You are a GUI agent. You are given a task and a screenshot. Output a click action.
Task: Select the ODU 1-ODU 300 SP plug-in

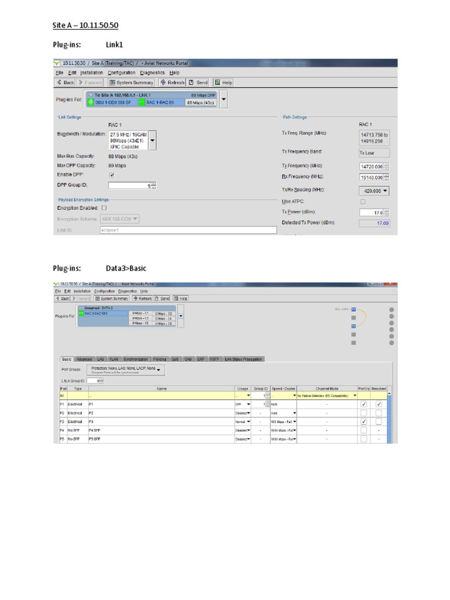click(x=112, y=102)
